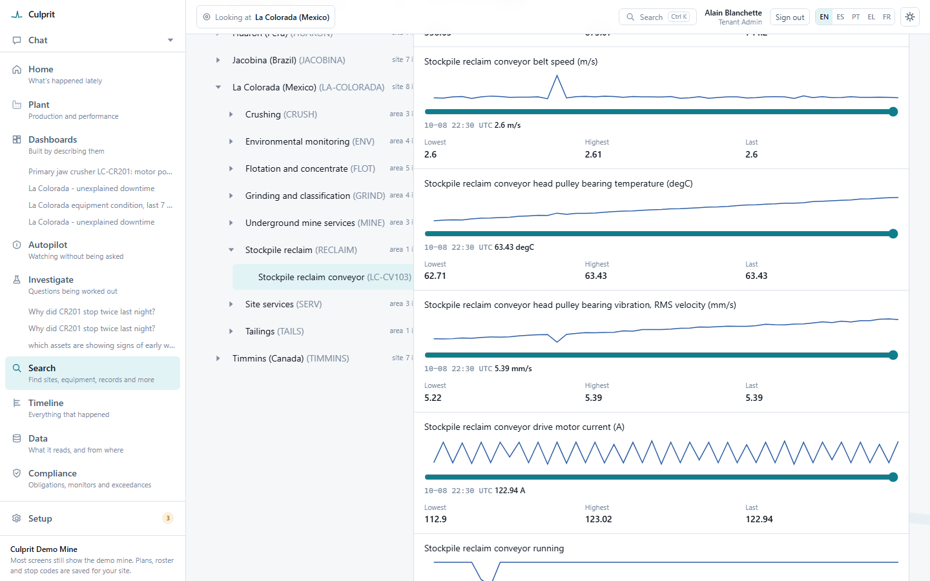The image size is (930, 581).
Task: Open the Home page icon
Action: pos(17,70)
